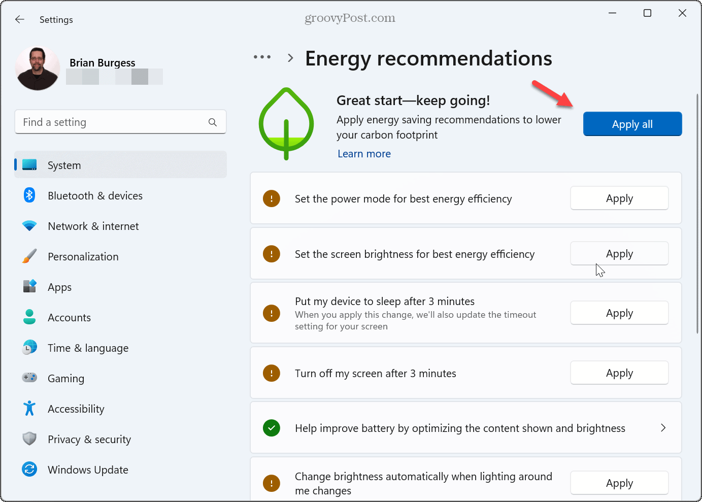
Task: Click the back arrow icon
Action: point(20,19)
